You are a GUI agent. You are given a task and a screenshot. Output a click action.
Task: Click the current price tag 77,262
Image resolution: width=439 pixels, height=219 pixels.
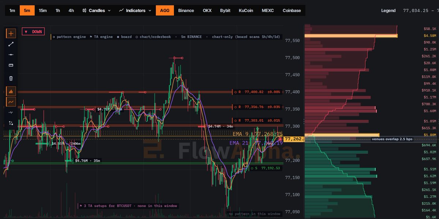(x=293, y=139)
